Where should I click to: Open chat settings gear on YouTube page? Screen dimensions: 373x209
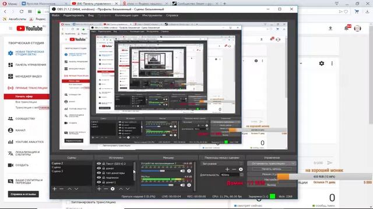click(322, 63)
